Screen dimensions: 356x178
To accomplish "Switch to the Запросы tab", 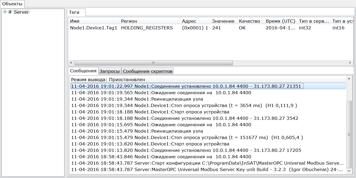I will 110,71.
